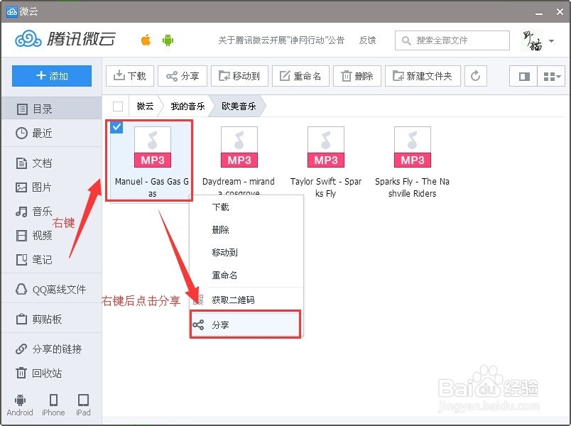Screen dimensions: 571x426
Task: Go to the 我的音乐 breadcrumb tab
Action: tap(187, 104)
